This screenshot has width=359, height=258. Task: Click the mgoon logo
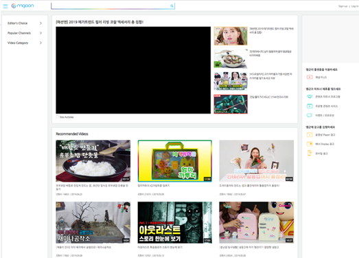coord(23,6)
